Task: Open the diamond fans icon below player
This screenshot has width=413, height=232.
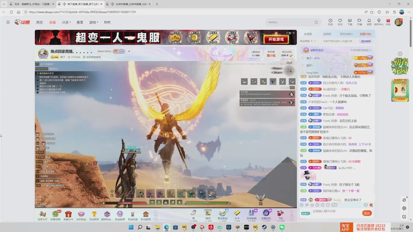Action: 81,215
